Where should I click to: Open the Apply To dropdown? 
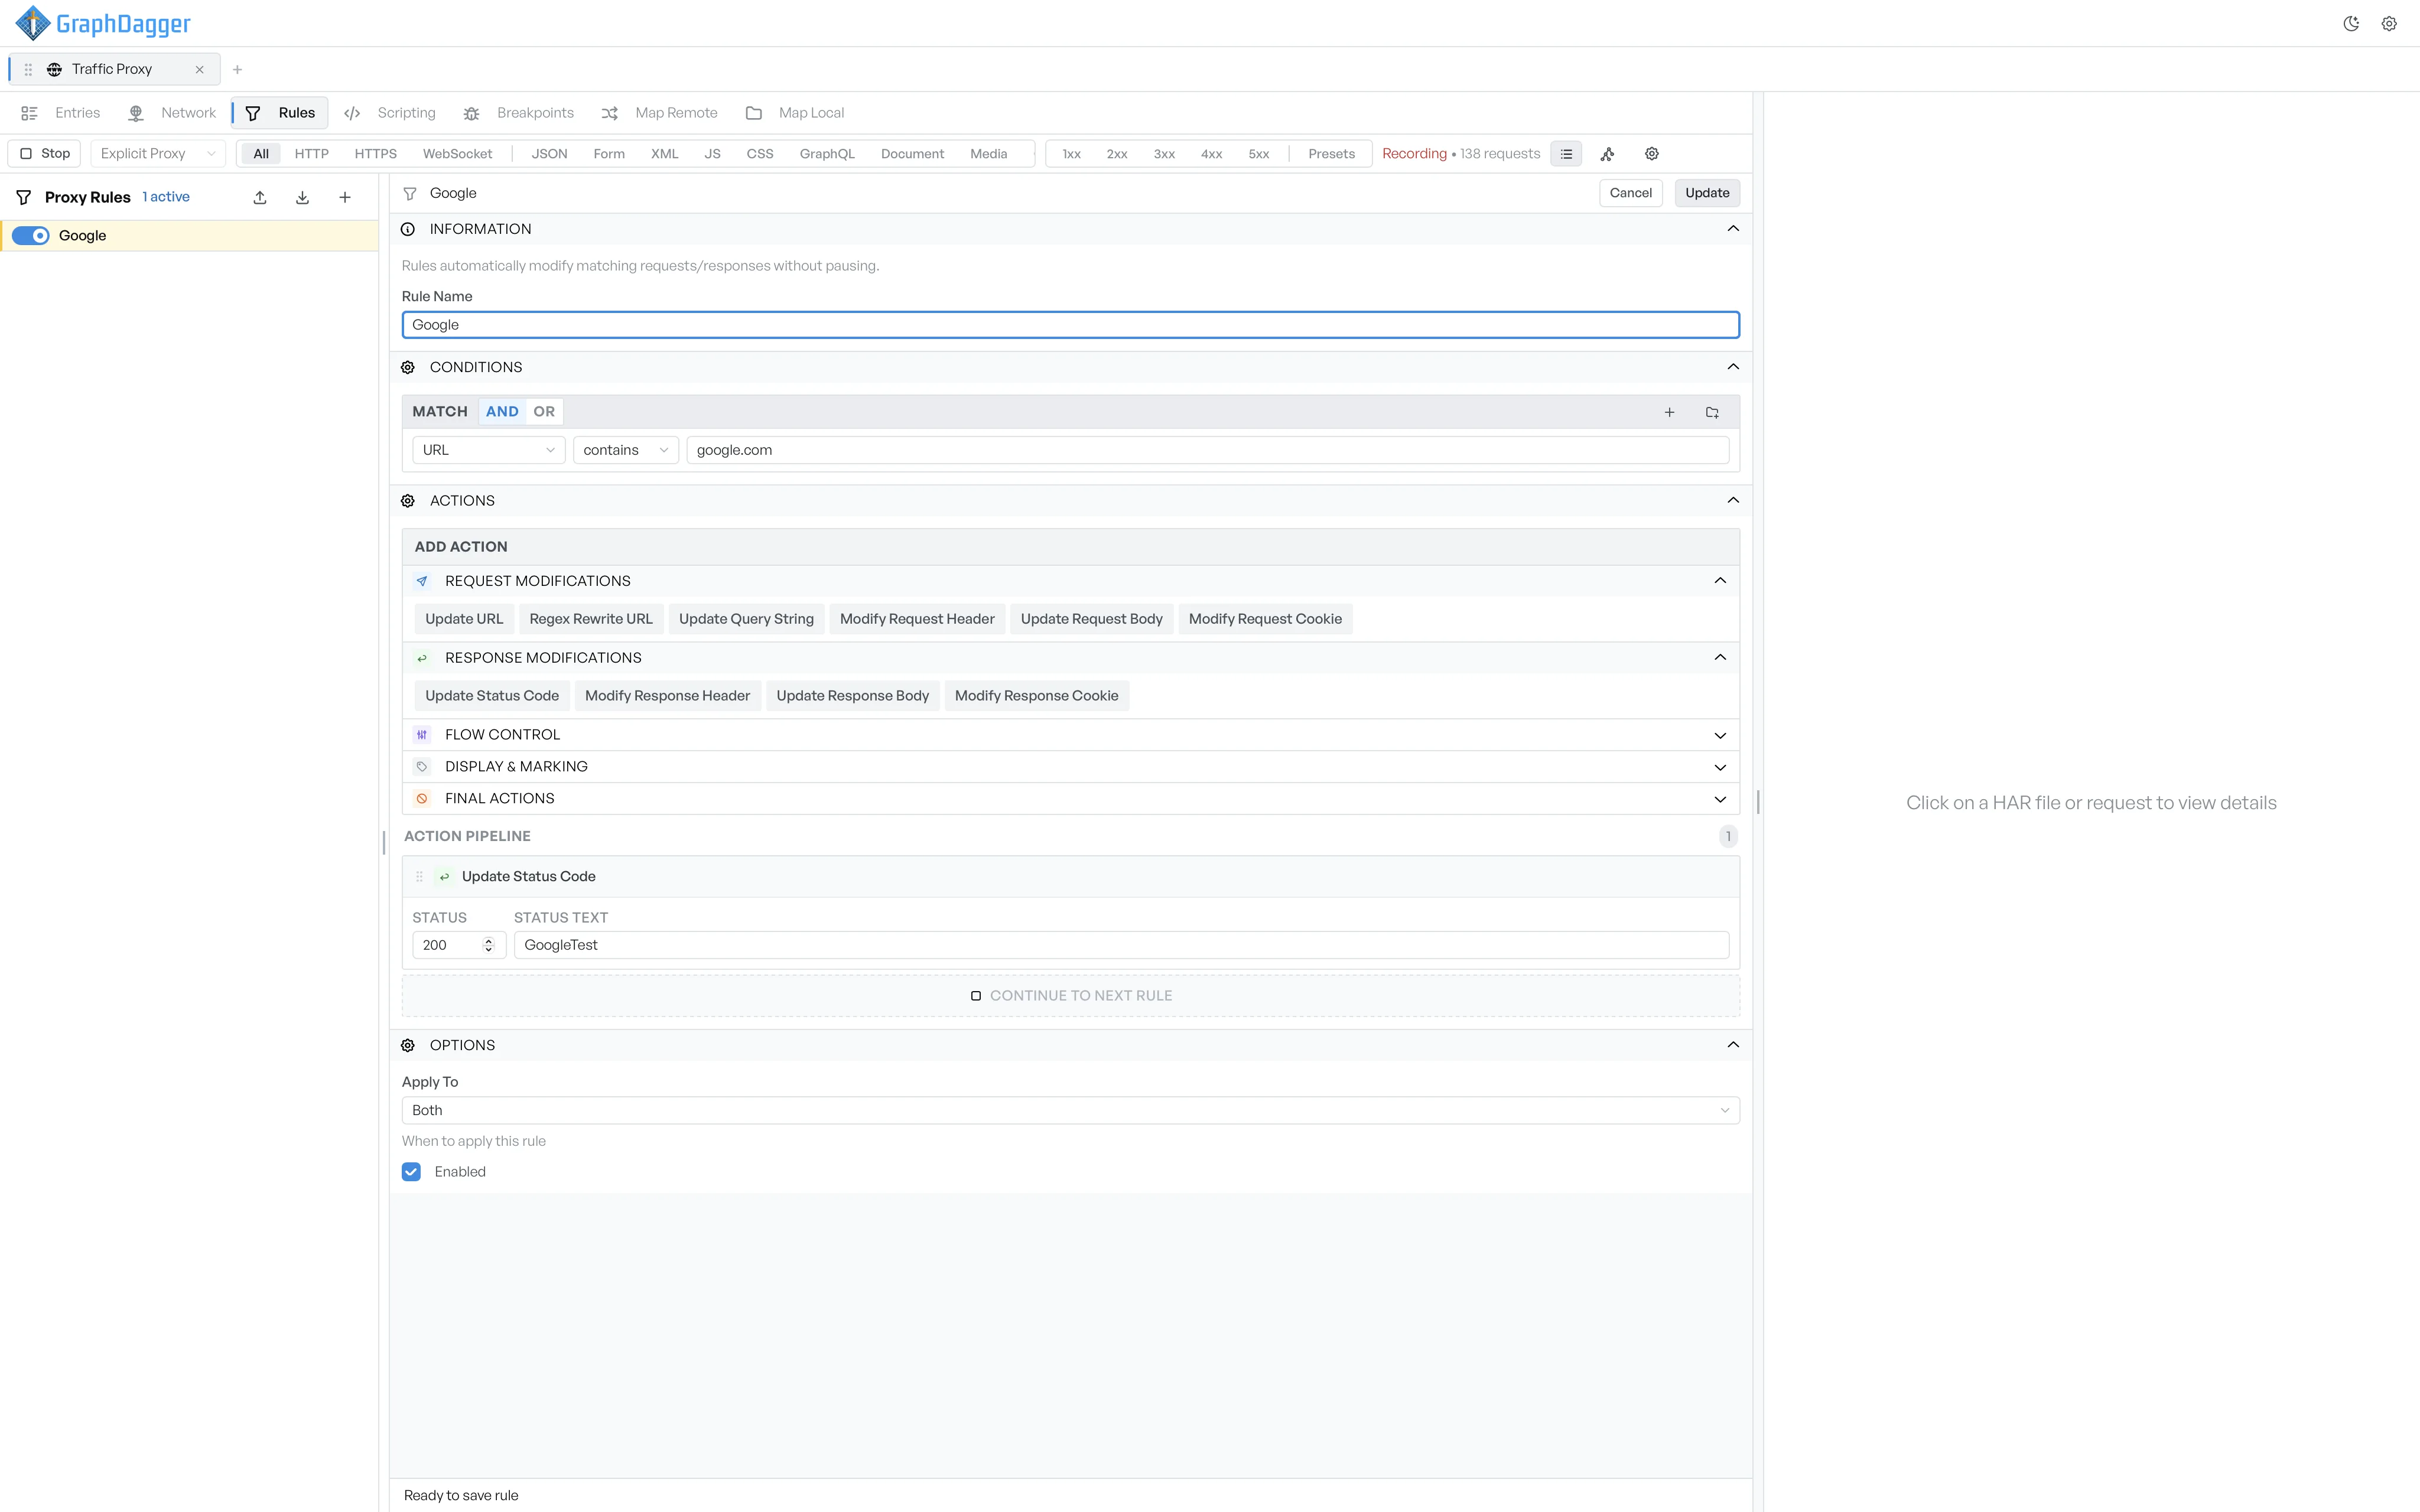click(1070, 1110)
